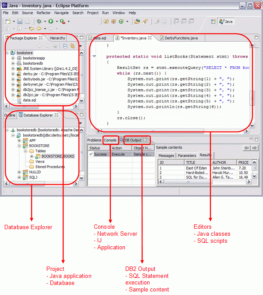Click the TITLE column header in Results
The width and height of the screenshot is (263, 295).
tap(197, 162)
